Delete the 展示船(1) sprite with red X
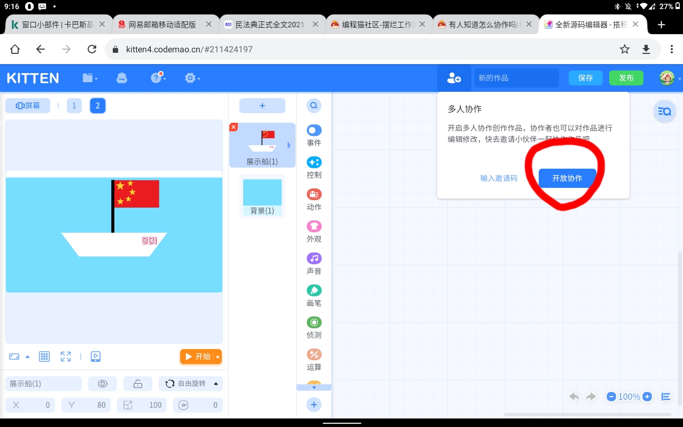Viewport: 683px width, 427px height. [234, 127]
